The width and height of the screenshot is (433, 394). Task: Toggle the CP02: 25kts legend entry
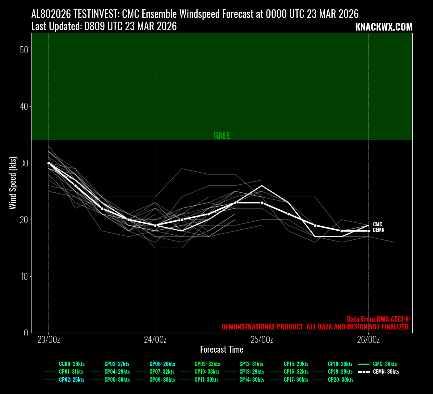point(71,380)
